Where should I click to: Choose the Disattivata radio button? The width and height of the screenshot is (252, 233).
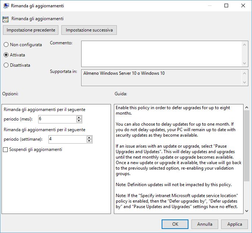point(6,65)
